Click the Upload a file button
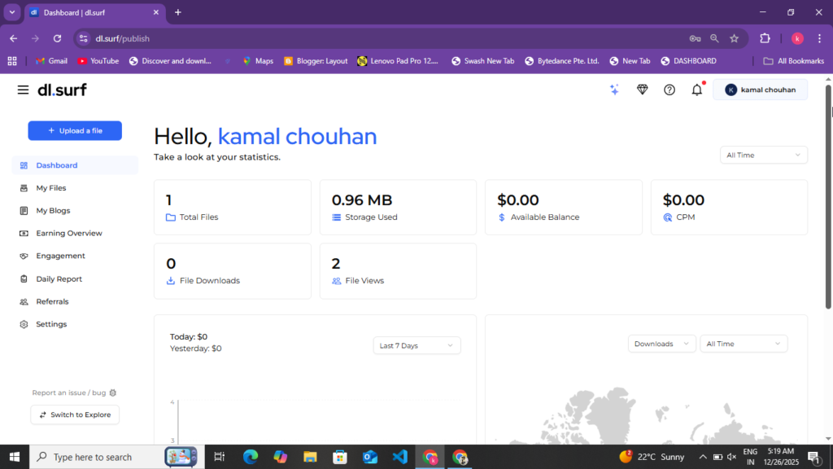The width and height of the screenshot is (833, 469). point(74,130)
